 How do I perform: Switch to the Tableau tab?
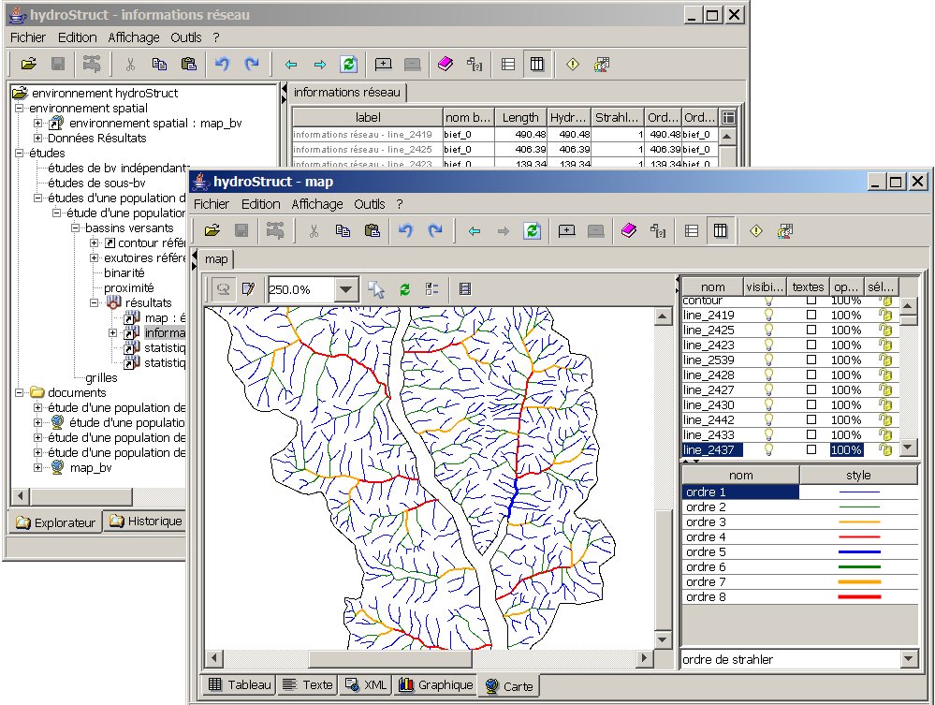pyautogui.click(x=240, y=684)
